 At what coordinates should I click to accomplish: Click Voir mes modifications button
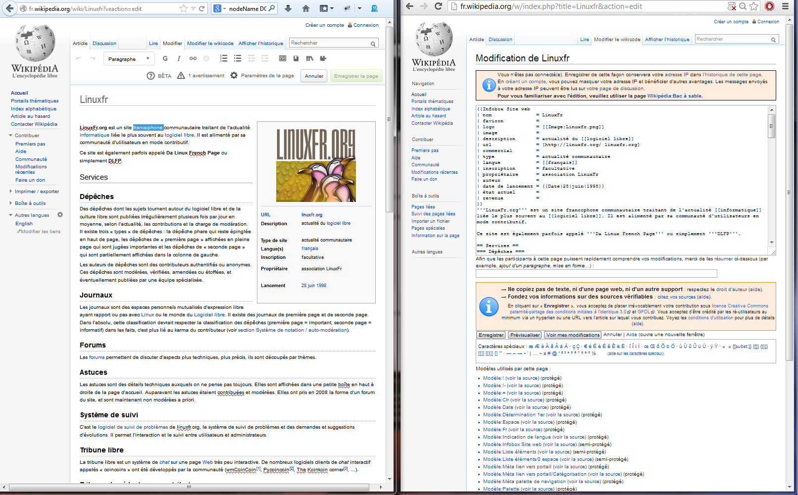click(x=573, y=335)
